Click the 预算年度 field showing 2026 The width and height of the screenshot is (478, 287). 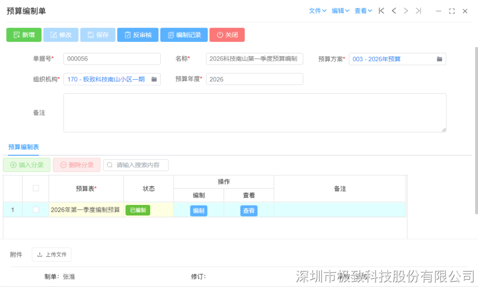coord(255,79)
